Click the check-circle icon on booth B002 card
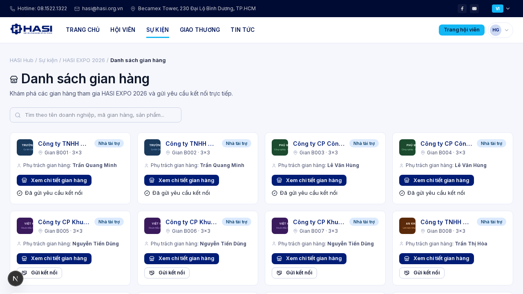523x294 pixels. point(147,193)
